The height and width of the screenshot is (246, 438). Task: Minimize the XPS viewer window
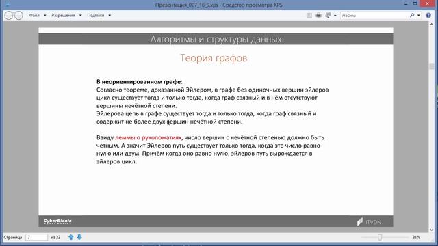coord(406,4)
